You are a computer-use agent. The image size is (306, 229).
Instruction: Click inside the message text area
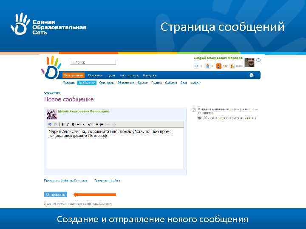coord(115,148)
